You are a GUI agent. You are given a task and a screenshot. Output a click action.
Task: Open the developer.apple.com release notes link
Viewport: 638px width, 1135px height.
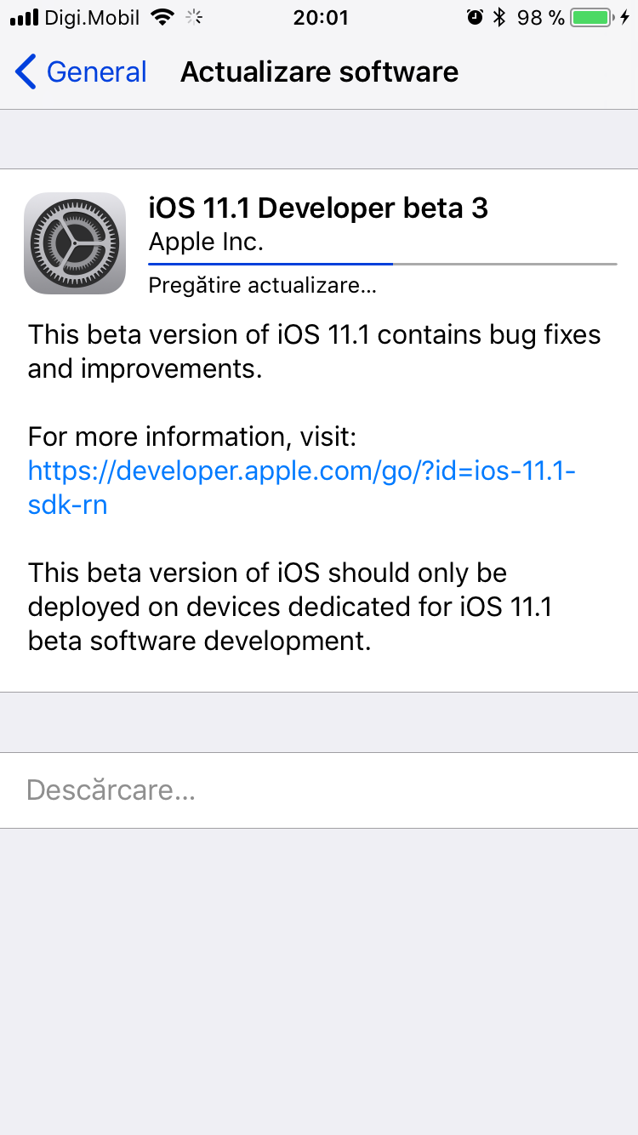302,488
